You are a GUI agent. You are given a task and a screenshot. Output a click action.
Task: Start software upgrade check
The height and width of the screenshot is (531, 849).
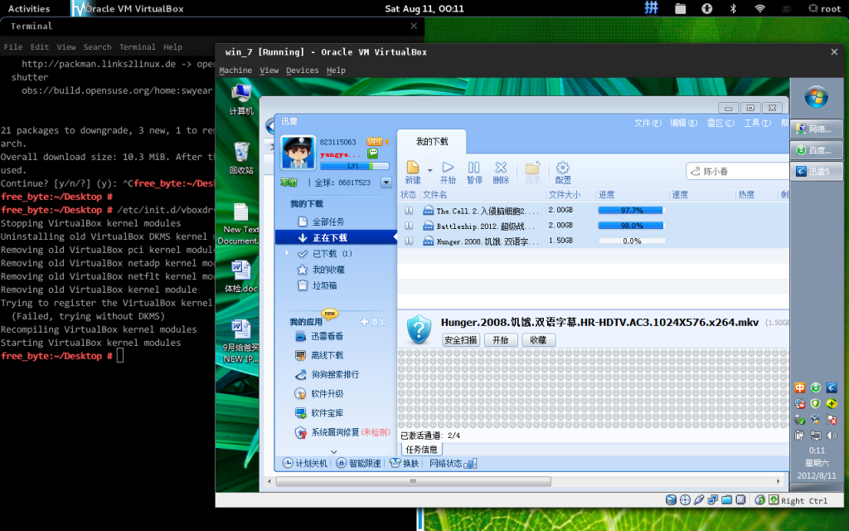tap(328, 394)
